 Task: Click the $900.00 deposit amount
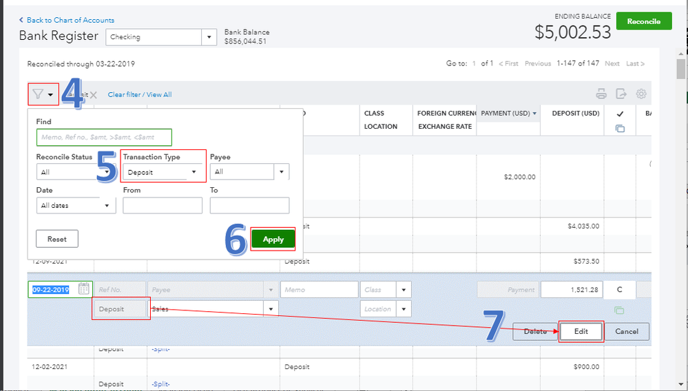tap(586, 367)
